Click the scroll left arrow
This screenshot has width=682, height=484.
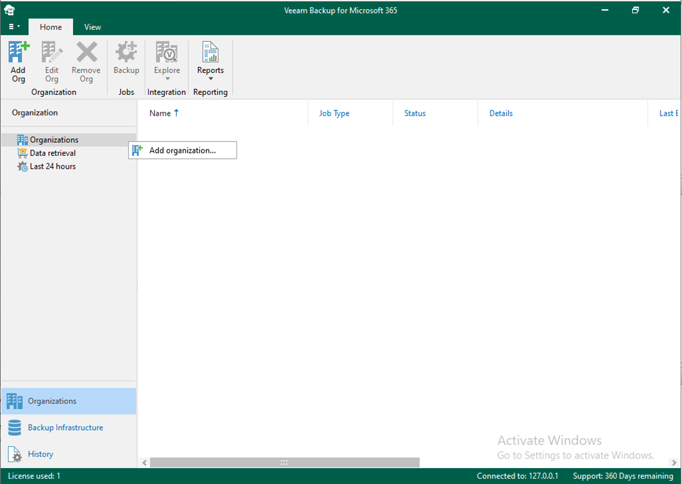point(144,463)
